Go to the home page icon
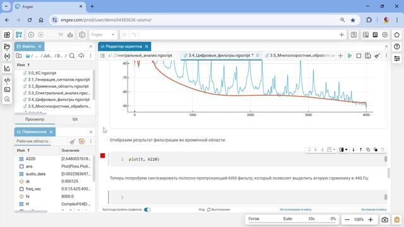Screen dimensions: 404x227 [397, 35]
